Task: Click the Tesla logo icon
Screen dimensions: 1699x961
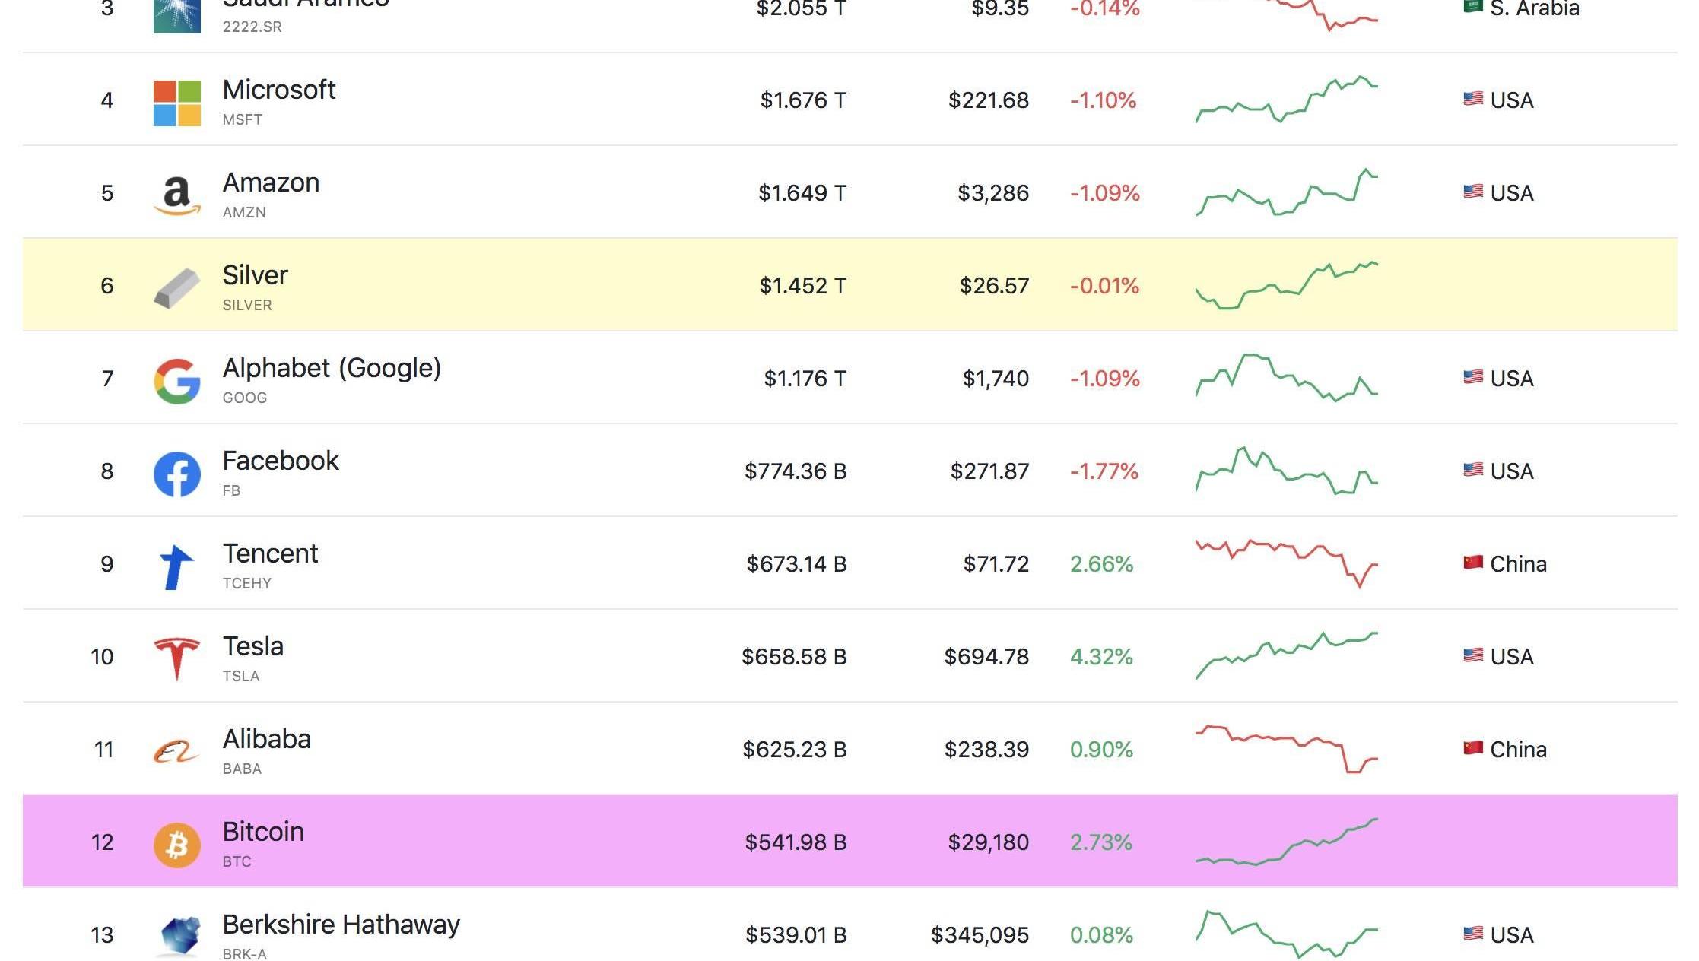Action: tap(177, 659)
